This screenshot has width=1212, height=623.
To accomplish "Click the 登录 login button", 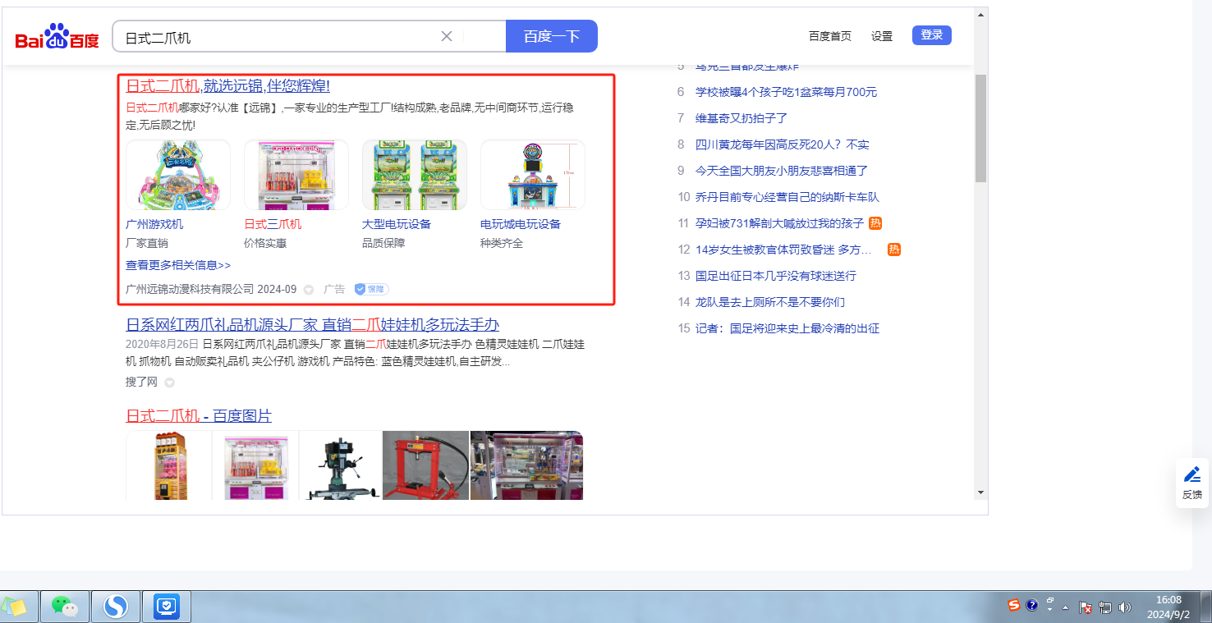I will (932, 35).
